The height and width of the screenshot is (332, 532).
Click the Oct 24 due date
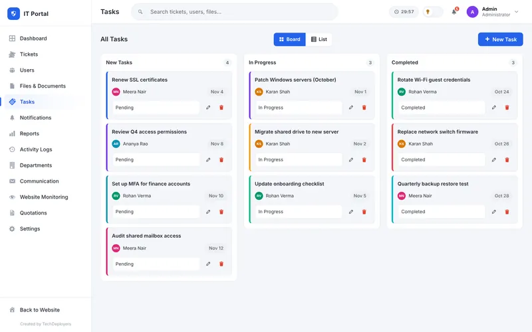click(501, 92)
